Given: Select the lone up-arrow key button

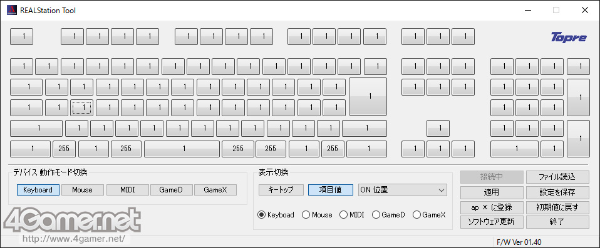Looking at the screenshot, I should click(x=438, y=128).
